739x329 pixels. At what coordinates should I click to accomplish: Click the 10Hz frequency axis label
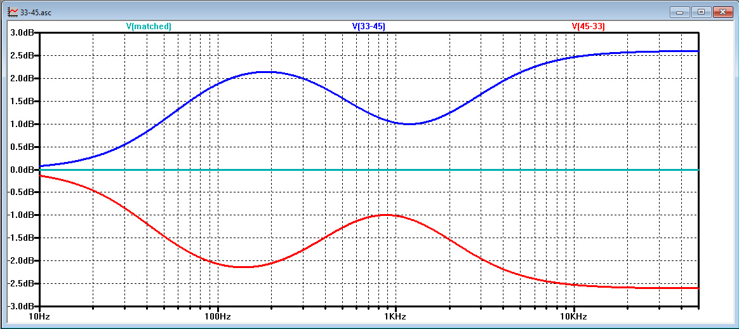pos(39,315)
